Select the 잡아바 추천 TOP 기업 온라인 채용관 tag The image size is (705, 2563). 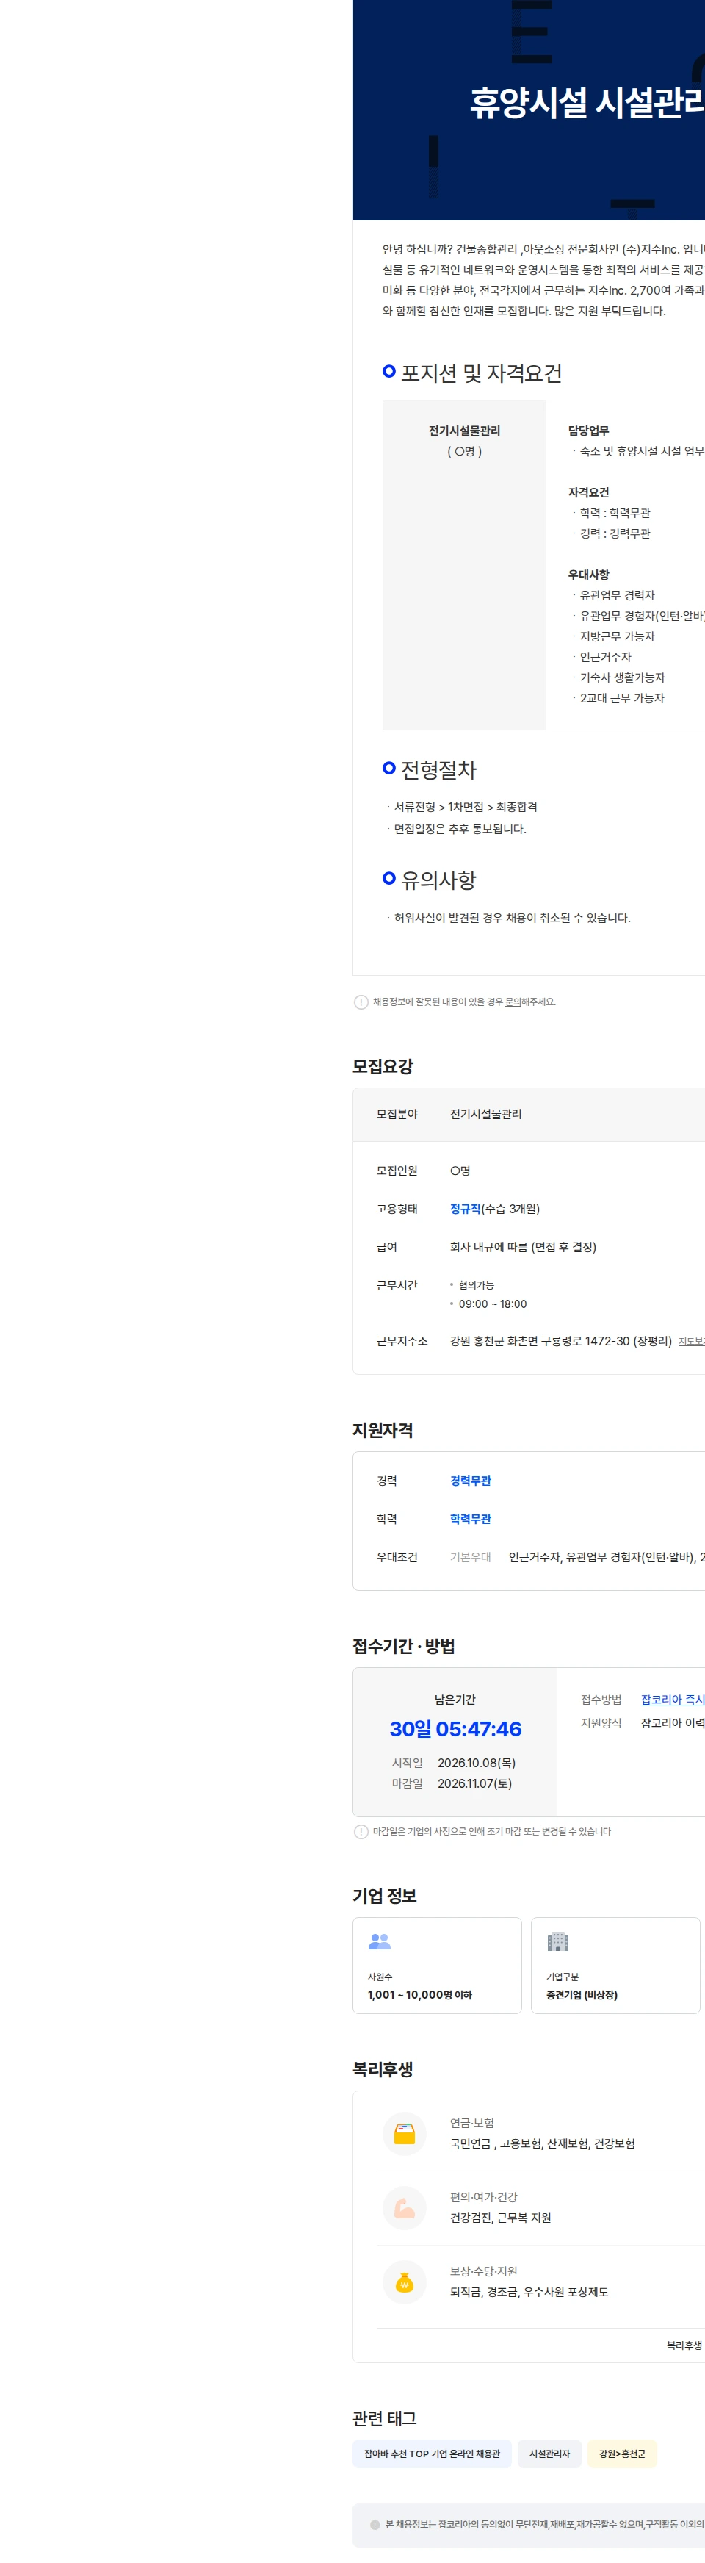point(432,2454)
